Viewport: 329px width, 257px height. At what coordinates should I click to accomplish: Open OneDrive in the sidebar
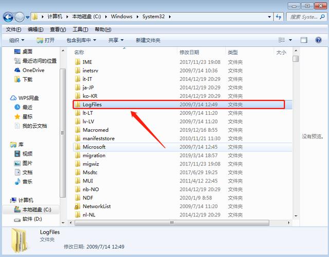click(29, 70)
